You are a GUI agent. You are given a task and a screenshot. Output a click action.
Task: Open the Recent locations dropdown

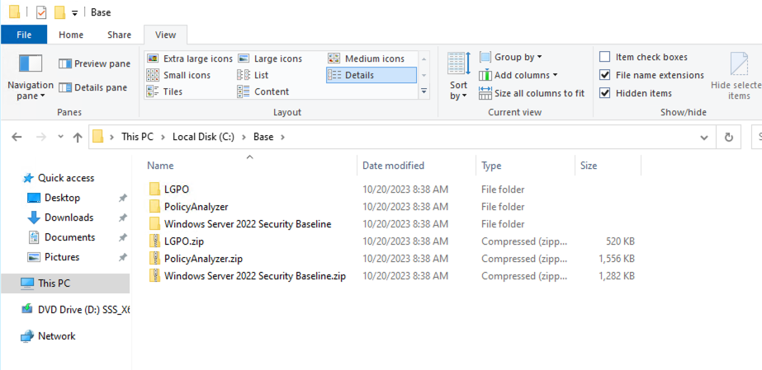[61, 138]
